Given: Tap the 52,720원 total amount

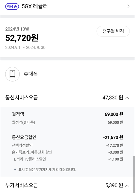Looking at the screenshot, I should [22, 38].
